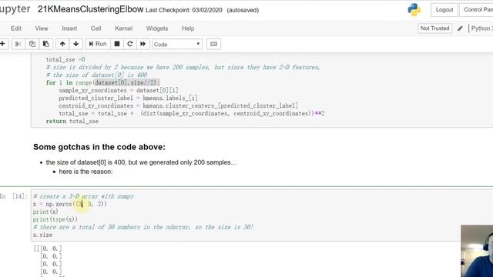Interrupt the kernel stop icon
Screen dimensions: 493x277
pos(117,44)
